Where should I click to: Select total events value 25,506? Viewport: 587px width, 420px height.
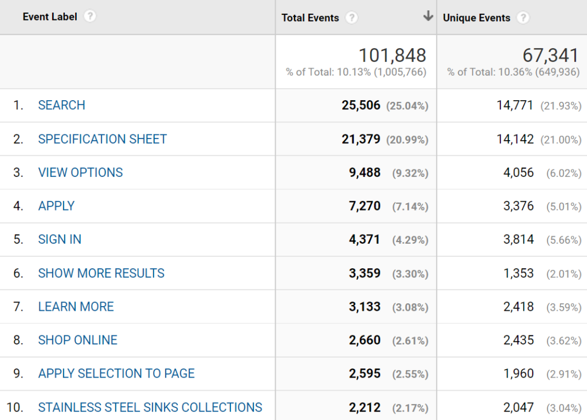click(361, 105)
